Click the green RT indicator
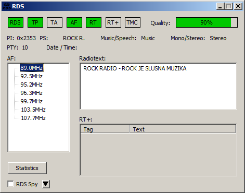245x193 pixels. 94,22
